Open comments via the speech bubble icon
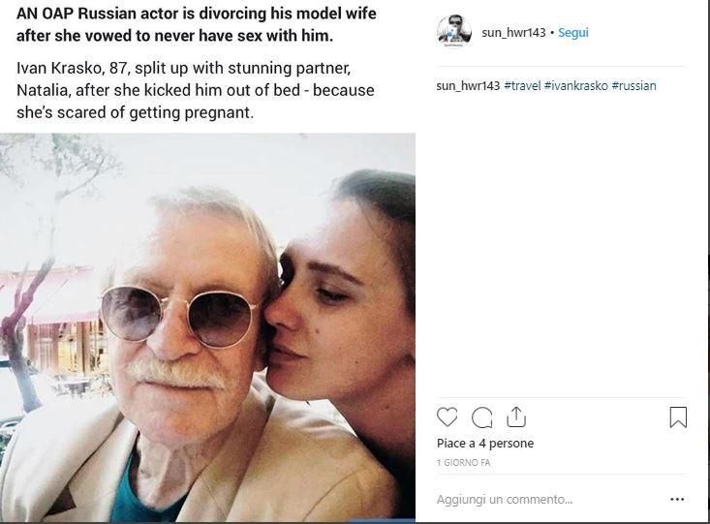710x524 pixels. 481,417
